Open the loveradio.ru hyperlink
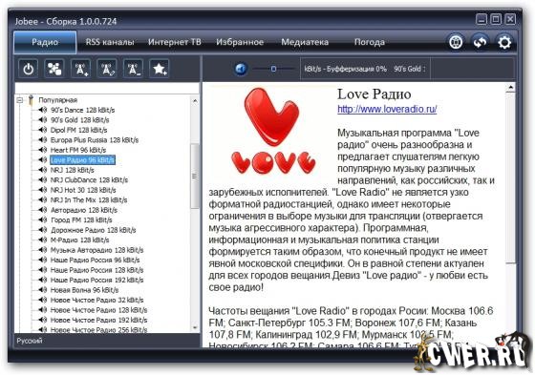 (387, 109)
